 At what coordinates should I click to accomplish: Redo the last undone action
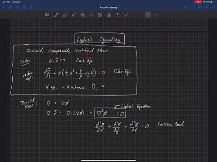click(x=193, y=8)
